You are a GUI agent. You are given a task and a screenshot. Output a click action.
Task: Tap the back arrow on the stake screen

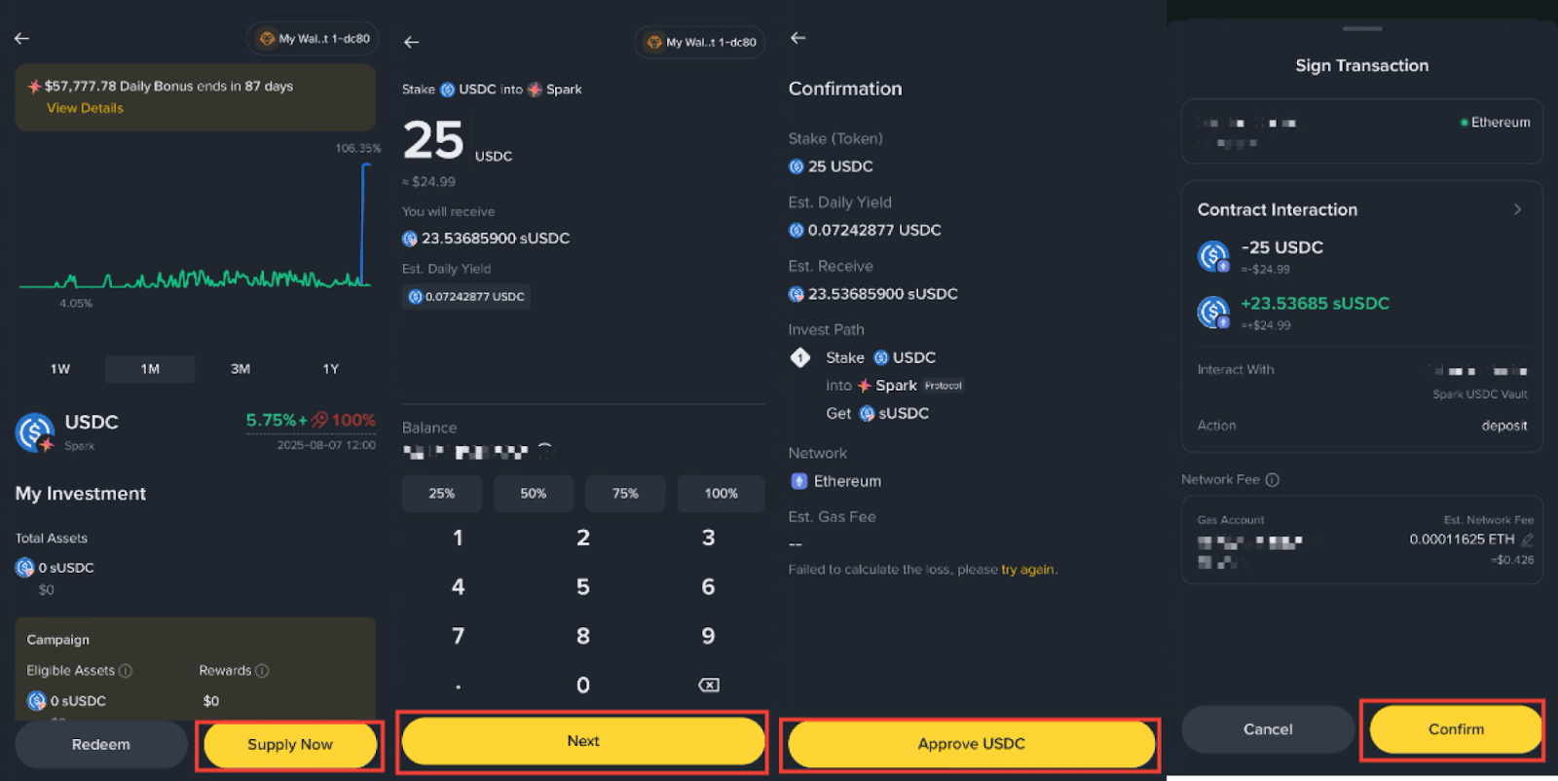[411, 42]
